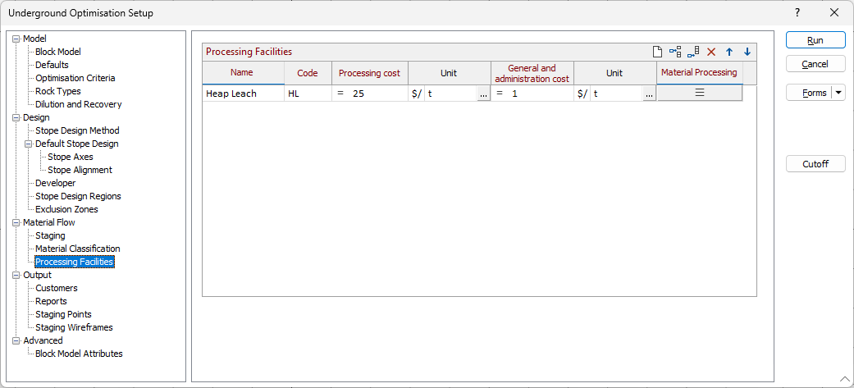854x388 pixels.
Task: Select Developer in tree
Action: tap(56, 183)
